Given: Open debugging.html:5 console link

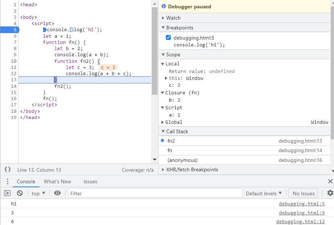Looking at the screenshot, I should (302, 204).
